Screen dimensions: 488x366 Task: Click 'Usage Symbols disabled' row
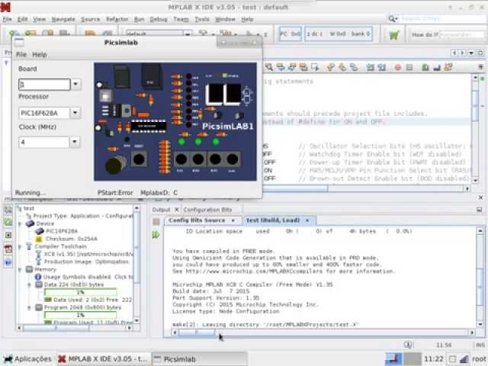(x=88, y=277)
